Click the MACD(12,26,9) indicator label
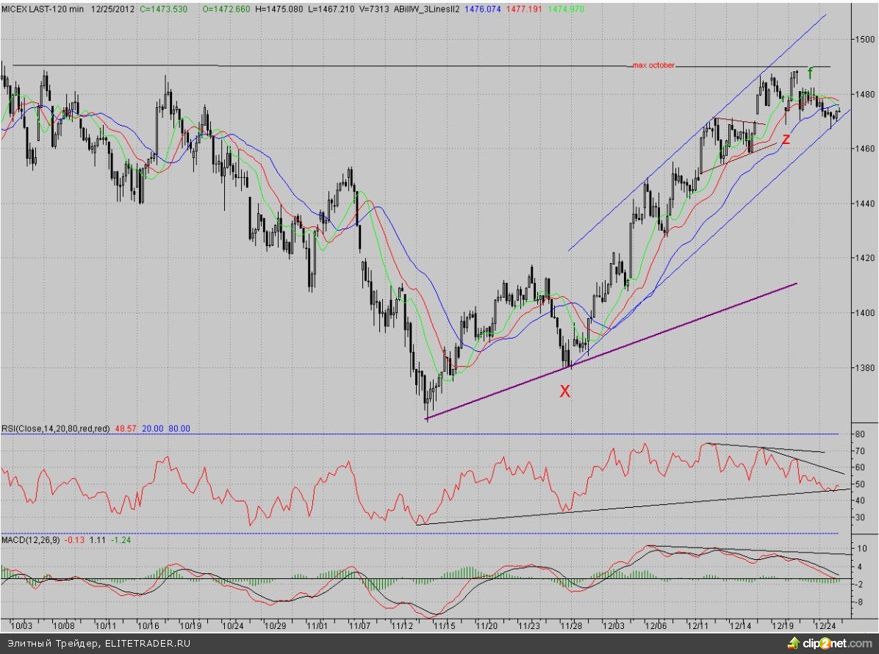 (x=31, y=541)
